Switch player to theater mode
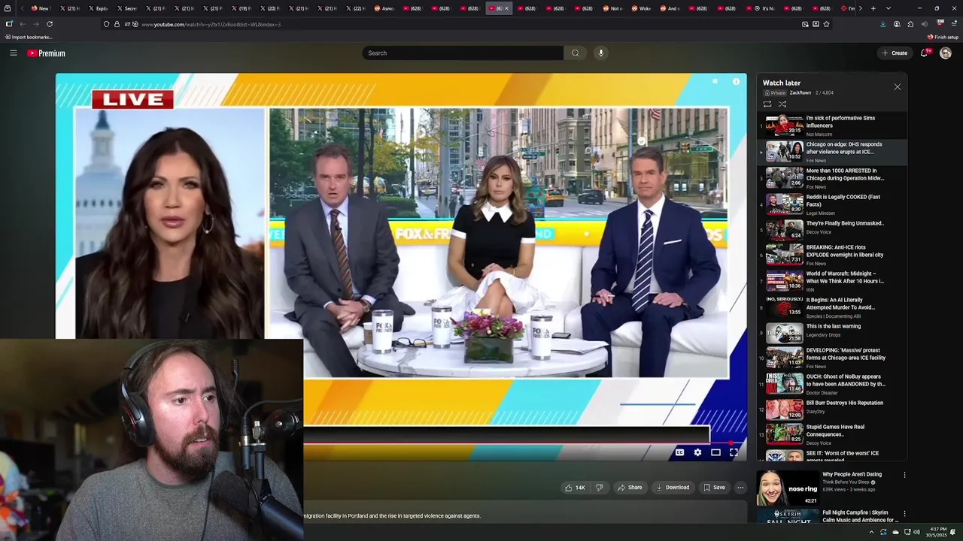 (715, 452)
